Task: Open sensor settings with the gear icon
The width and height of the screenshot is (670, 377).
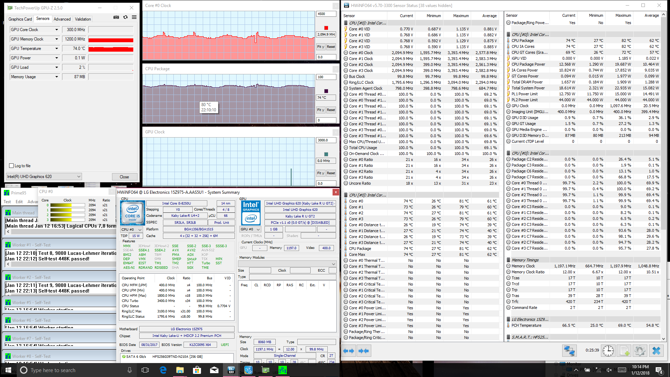Action: click(x=640, y=350)
